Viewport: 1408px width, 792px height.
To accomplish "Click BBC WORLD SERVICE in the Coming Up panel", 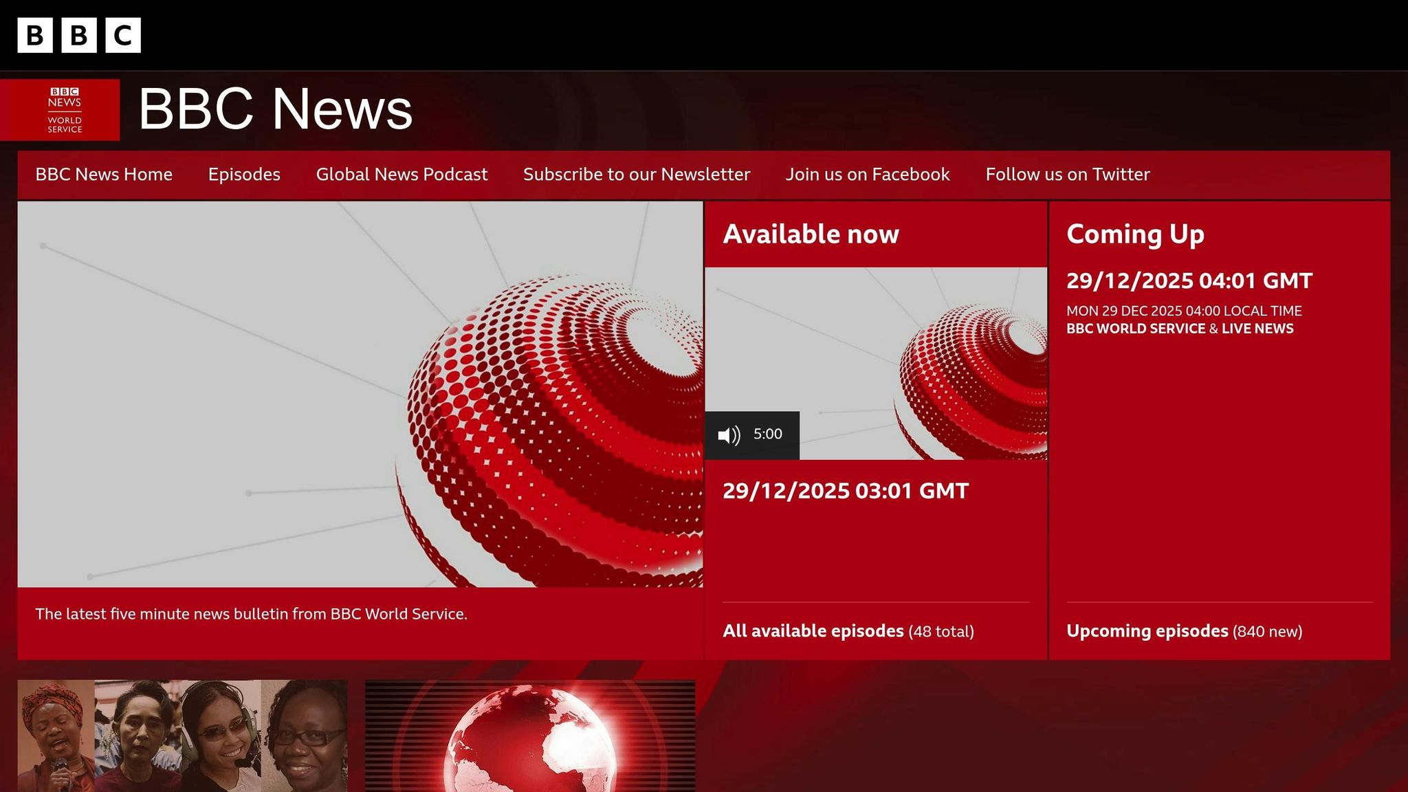I will [1136, 328].
